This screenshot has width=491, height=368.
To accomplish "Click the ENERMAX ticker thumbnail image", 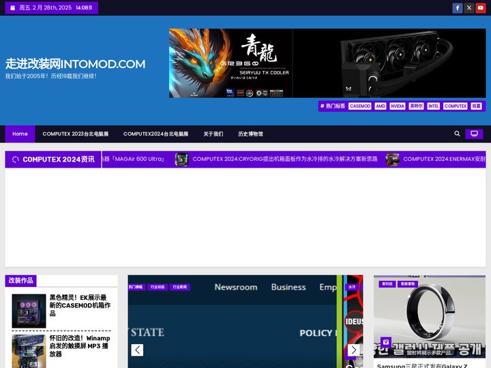I will pos(392,159).
